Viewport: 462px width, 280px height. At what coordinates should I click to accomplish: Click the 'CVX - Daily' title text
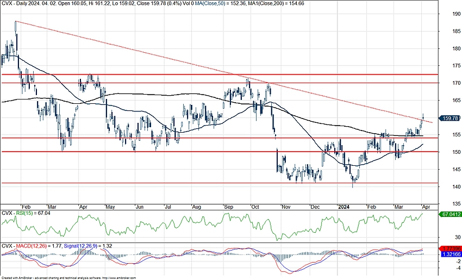click(14, 3)
